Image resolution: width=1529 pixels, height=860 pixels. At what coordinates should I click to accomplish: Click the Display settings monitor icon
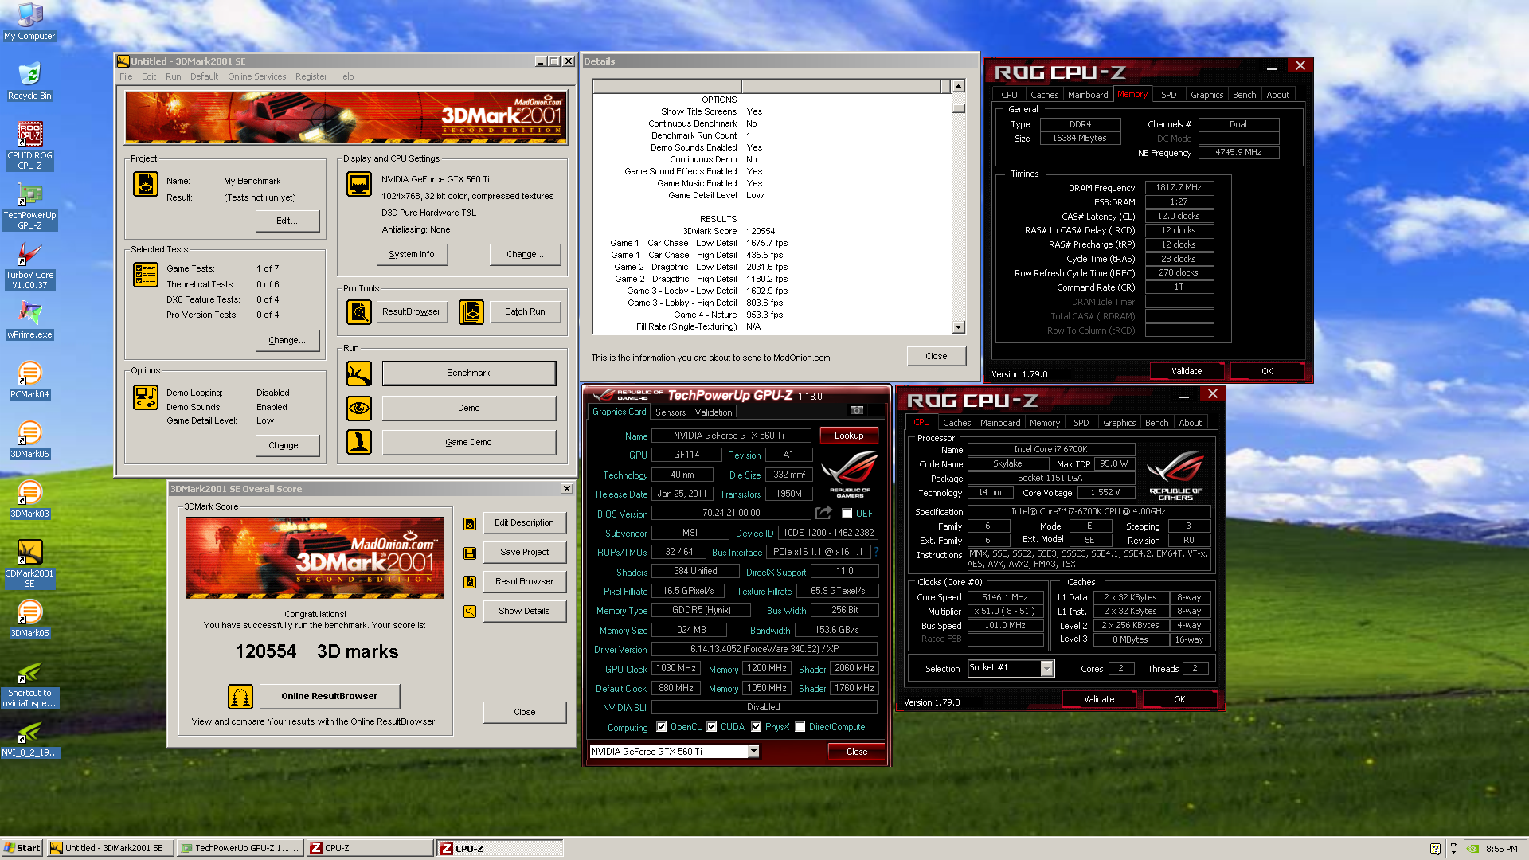coord(359,184)
